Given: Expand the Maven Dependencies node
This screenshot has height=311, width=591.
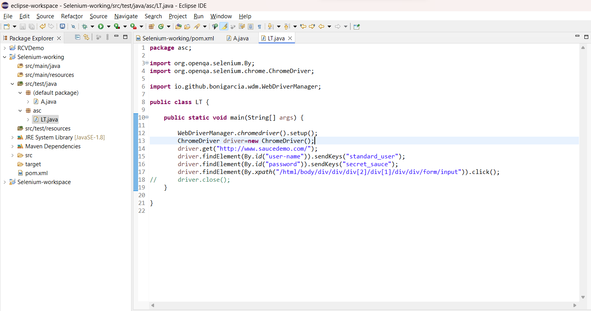Looking at the screenshot, I should 12,146.
